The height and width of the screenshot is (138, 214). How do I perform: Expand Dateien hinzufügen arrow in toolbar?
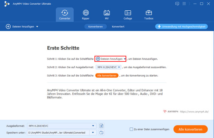click(x=37, y=27)
